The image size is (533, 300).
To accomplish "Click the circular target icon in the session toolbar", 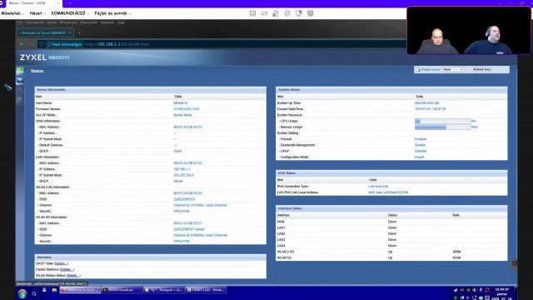I will pos(287,13).
